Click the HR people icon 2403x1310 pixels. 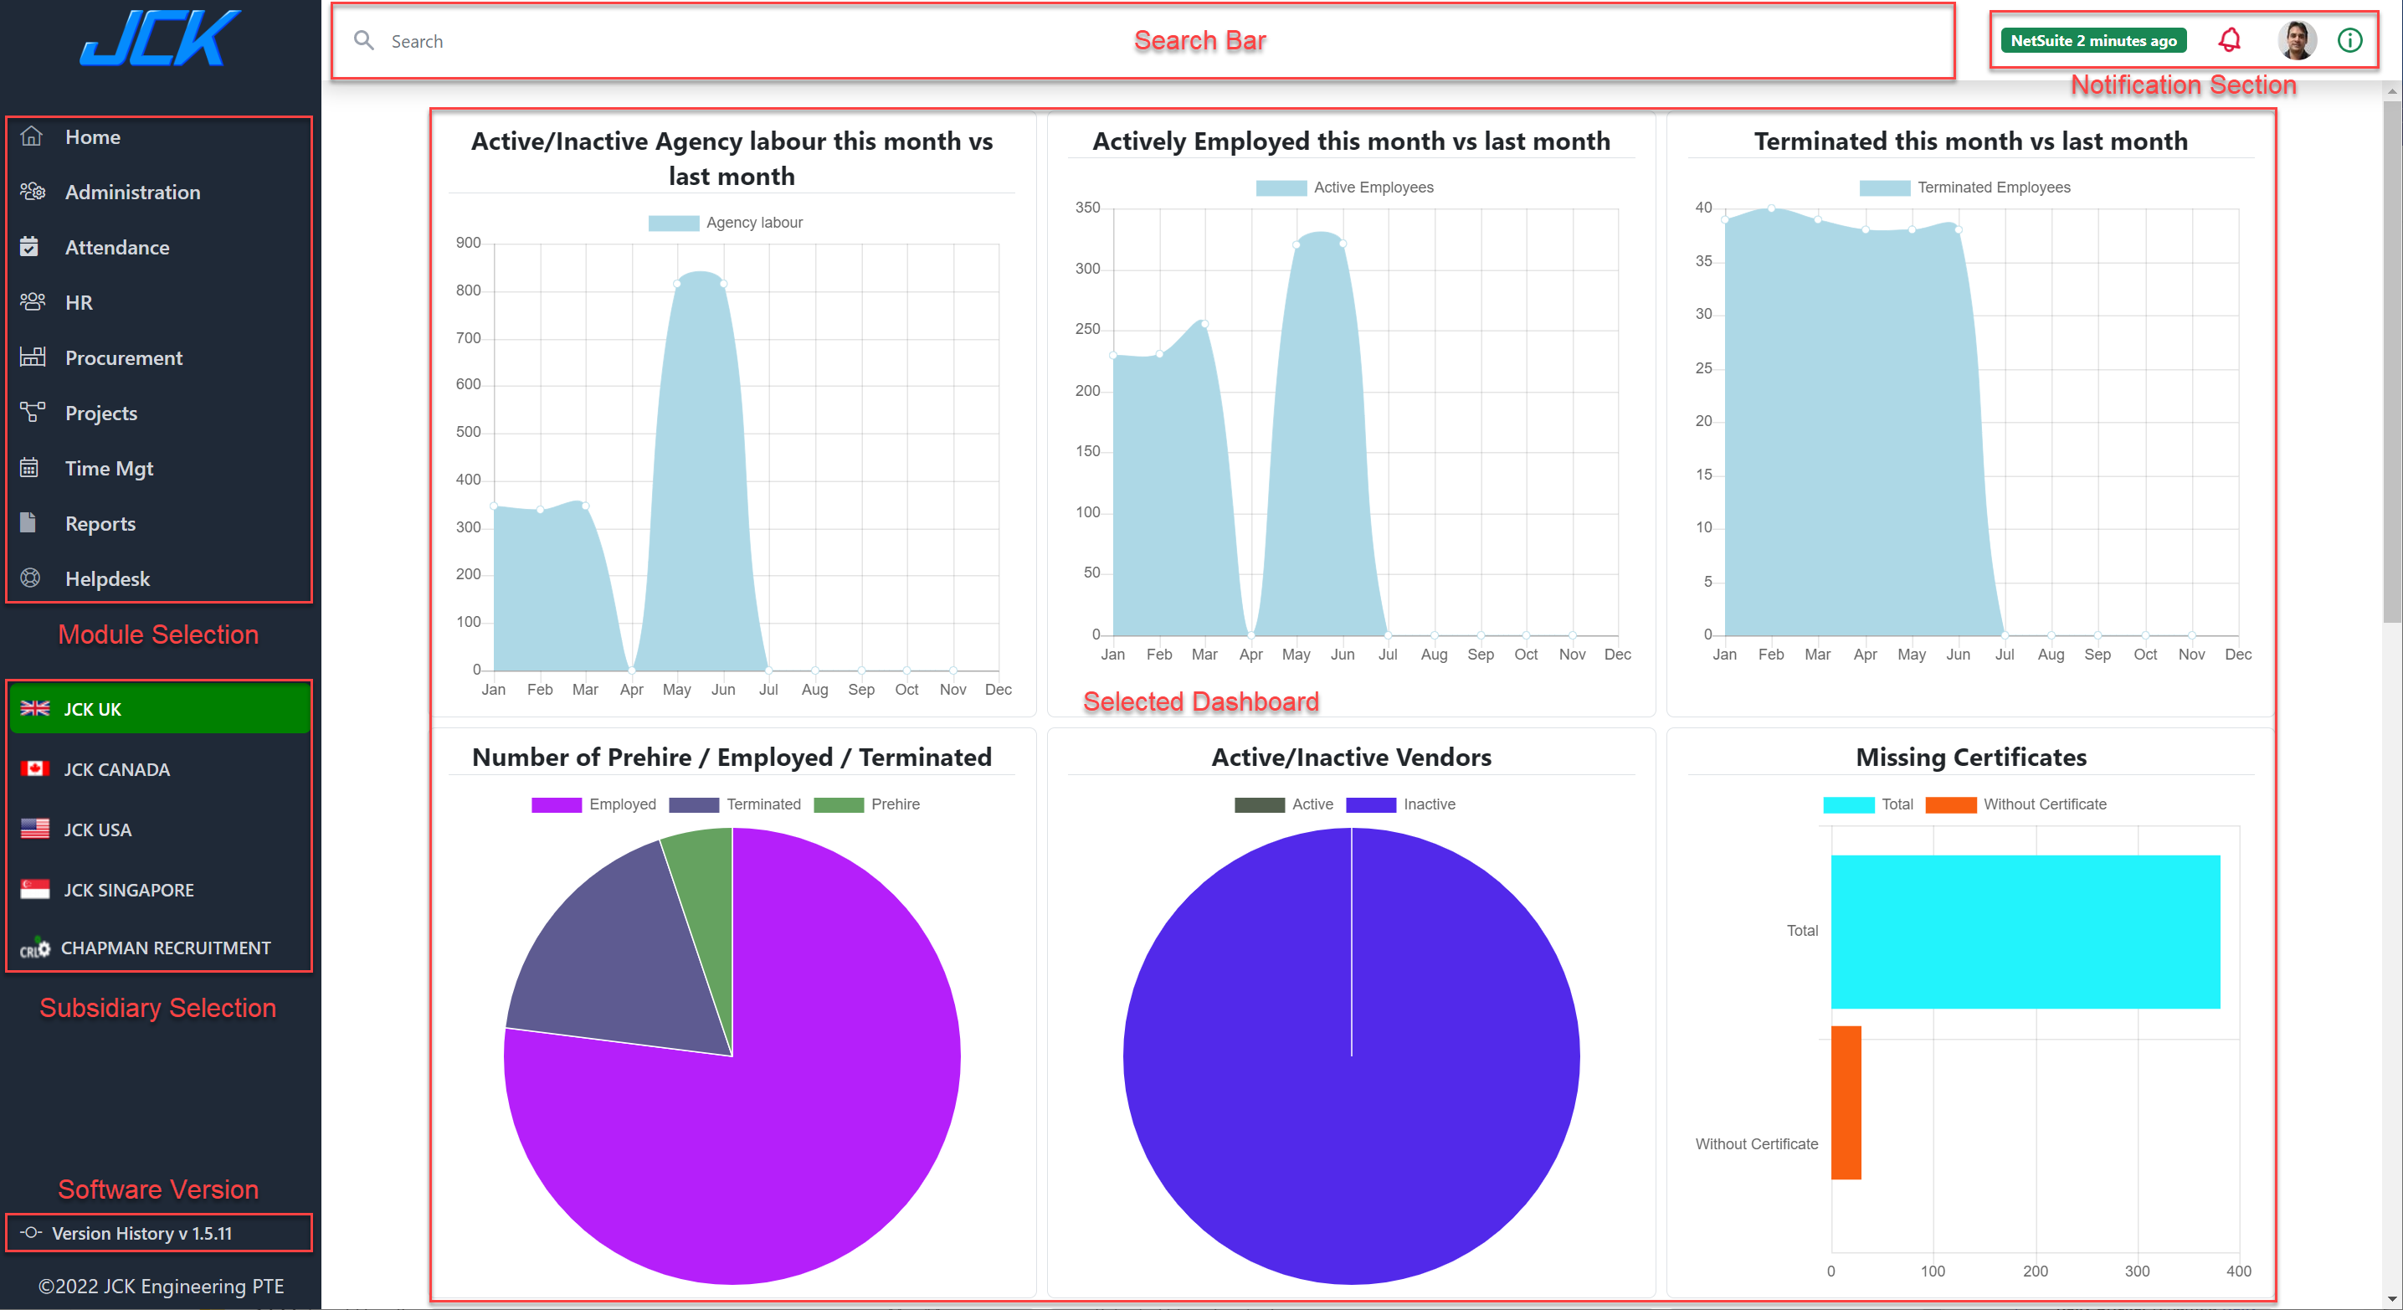(32, 301)
